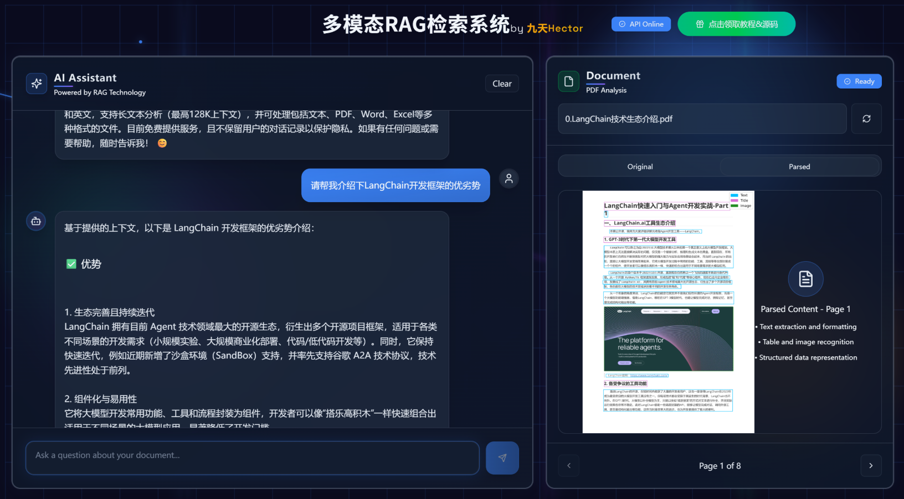Click the user message about LangChain开发框架的优劣势
Screen dimensions: 904x499
pyautogui.click(x=395, y=185)
